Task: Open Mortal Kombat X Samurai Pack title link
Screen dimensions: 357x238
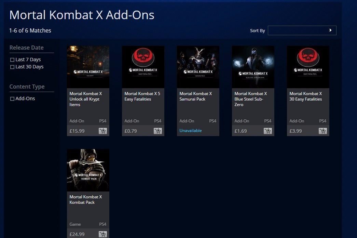Action: pyautogui.click(x=195, y=96)
